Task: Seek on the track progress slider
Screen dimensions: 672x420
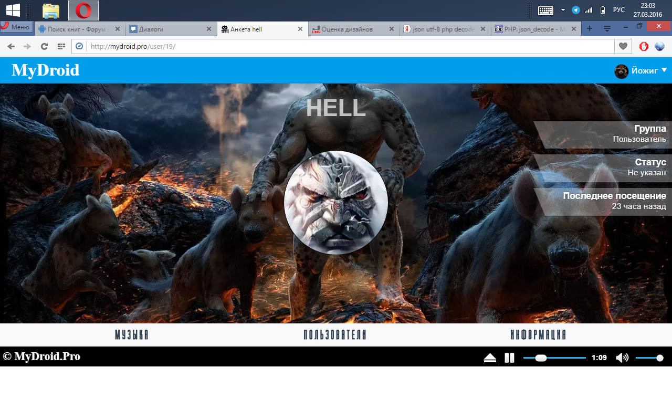Action: pyautogui.click(x=554, y=358)
